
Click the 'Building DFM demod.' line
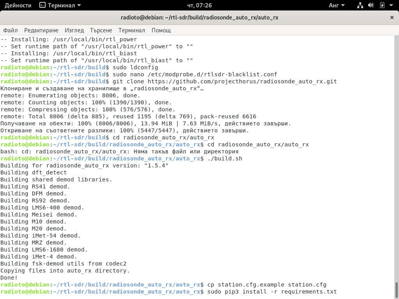coord(34,193)
